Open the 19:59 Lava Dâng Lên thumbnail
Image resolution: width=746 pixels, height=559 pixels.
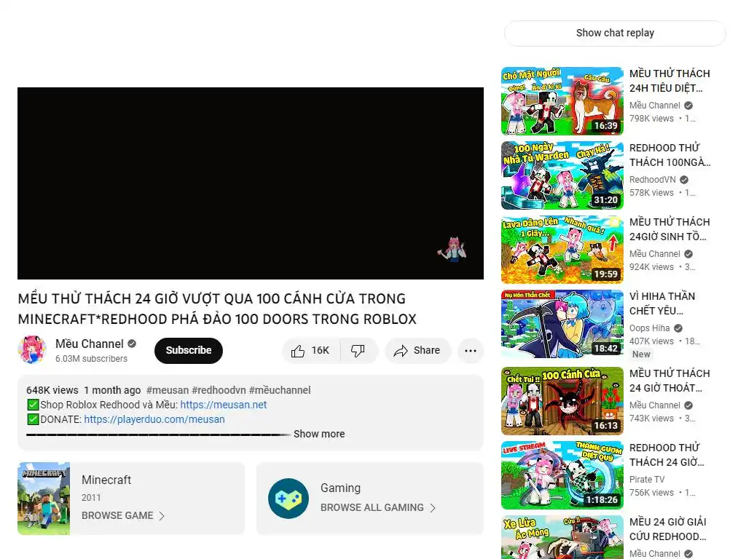(x=562, y=249)
